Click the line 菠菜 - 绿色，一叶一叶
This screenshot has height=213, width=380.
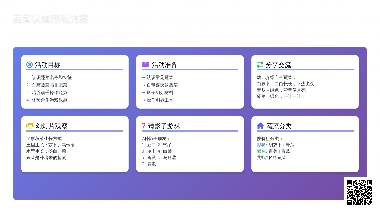[279, 96]
